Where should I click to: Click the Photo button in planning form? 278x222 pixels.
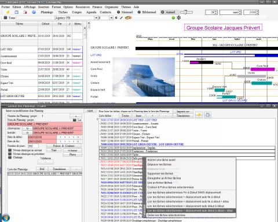tap(72, 154)
